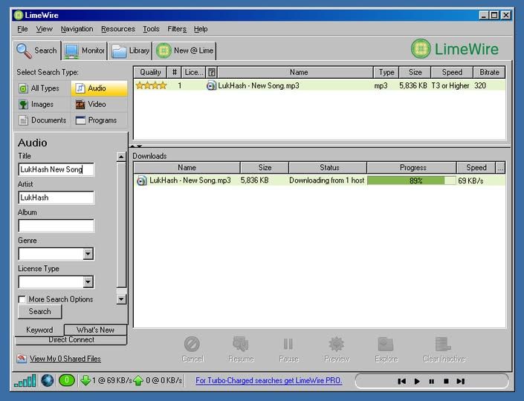Click the Clear Inactive icon

pyautogui.click(x=444, y=345)
